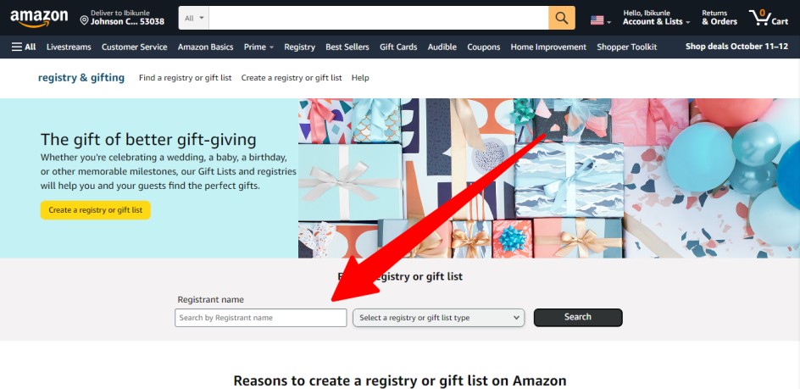Click the main Amazon search box
Image resolution: width=800 pixels, height=389 pixels.
[379, 18]
